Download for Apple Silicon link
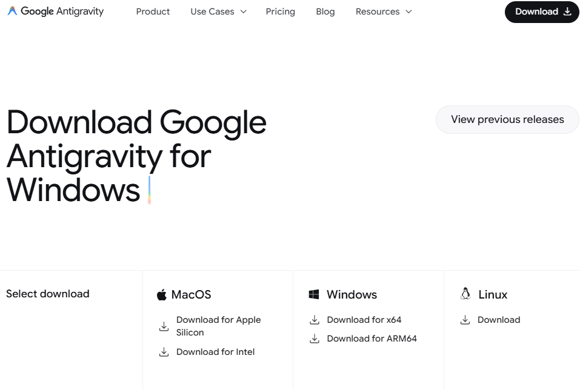The height and width of the screenshot is (390, 580). tap(219, 326)
